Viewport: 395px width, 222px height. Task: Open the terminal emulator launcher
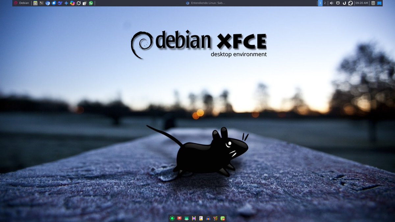click(x=41, y=3)
